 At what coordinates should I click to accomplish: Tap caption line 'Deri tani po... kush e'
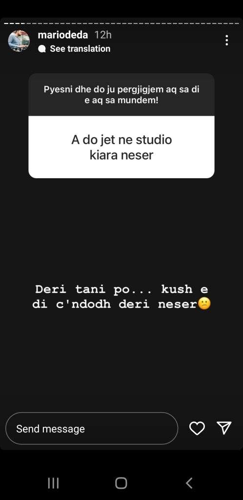tap(121, 289)
